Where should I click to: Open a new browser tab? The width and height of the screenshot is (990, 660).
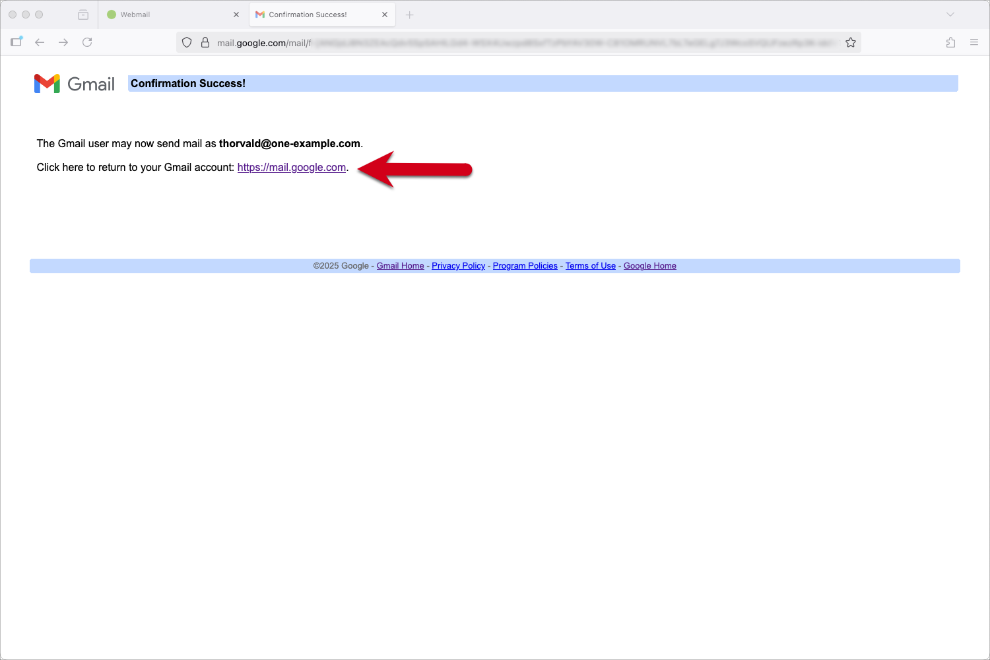pos(409,14)
